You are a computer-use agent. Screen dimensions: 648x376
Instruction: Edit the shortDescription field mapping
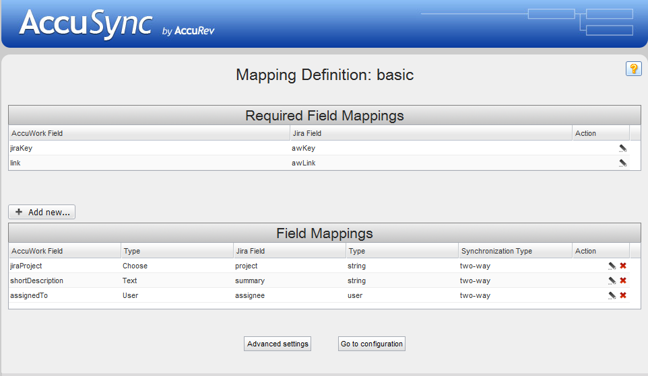tap(612, 280)
